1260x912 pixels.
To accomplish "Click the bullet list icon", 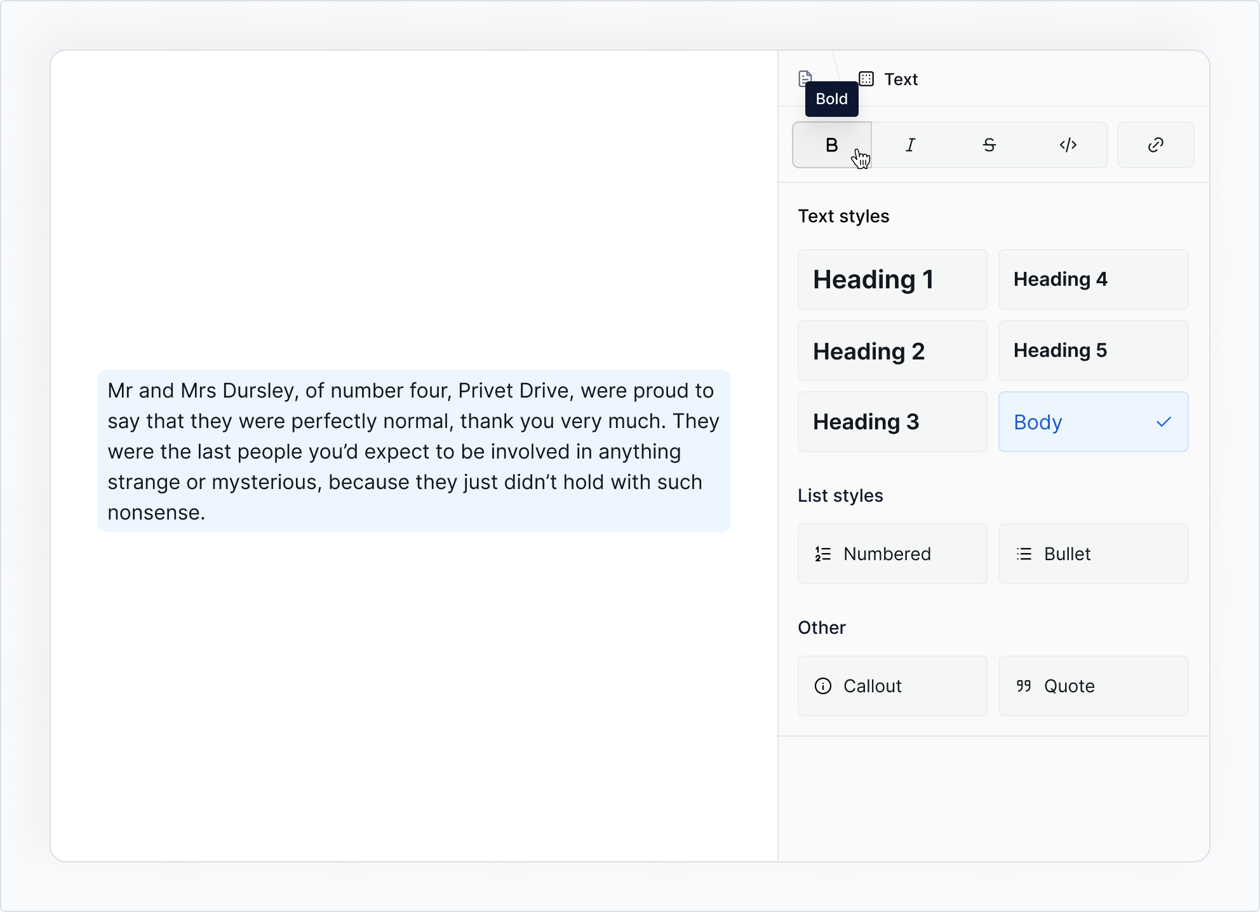I will [1024, 554].
